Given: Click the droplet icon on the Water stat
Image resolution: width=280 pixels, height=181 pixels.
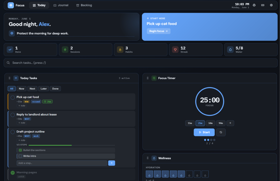Looking at the screenshot, I should 230,49.
